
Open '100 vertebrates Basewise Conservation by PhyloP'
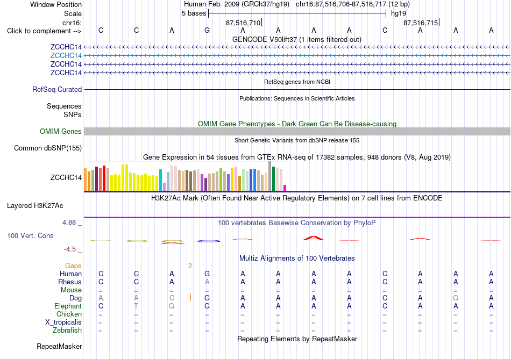[x=297, y=223]
